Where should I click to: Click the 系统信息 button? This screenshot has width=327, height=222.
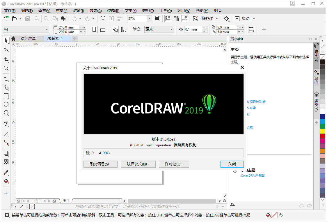[101, 164]
